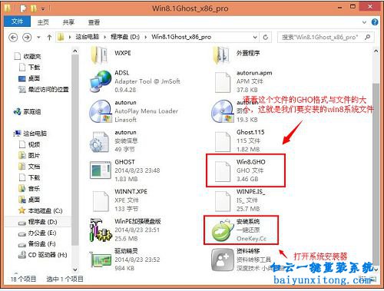This screenshot has width=384, height=291.
Task: Select the autorun 19.3 KB disc icon
Action: (223, 111)
